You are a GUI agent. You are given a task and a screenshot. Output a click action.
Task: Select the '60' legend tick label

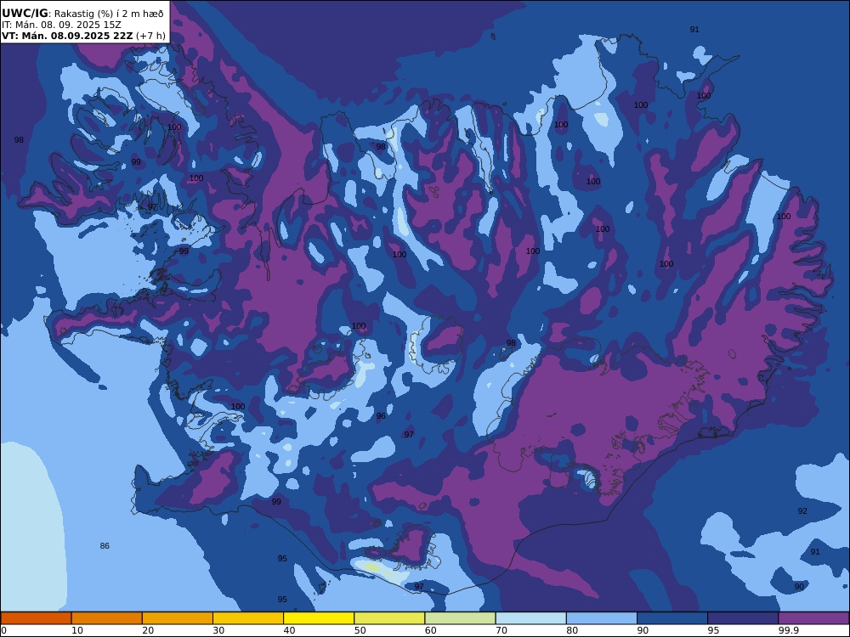430,630
